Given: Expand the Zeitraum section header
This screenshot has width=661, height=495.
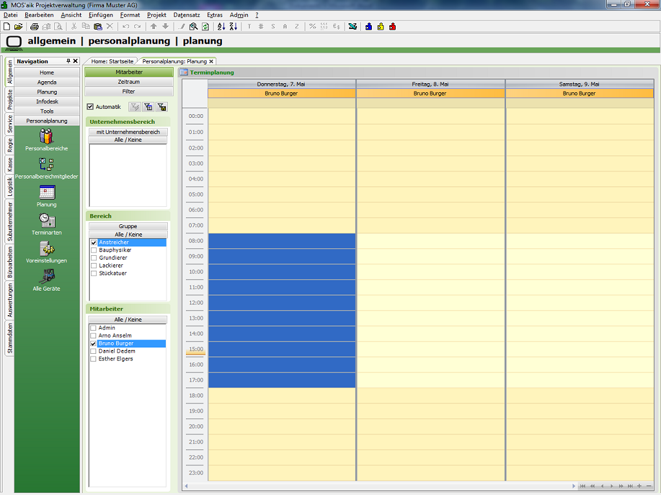Looking at the screenshot, I should pyautogui.click(x=128, y=82).
